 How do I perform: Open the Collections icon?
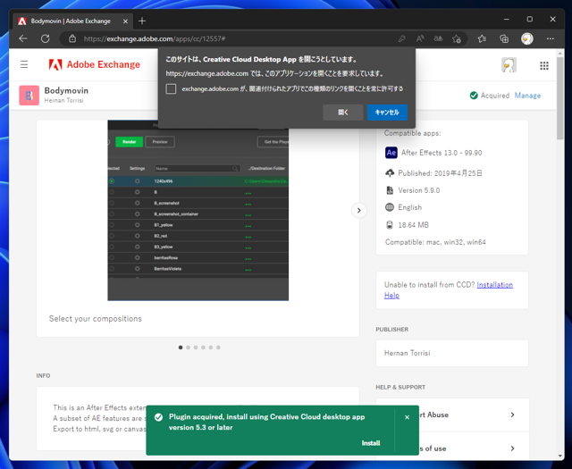pos(504,38)
